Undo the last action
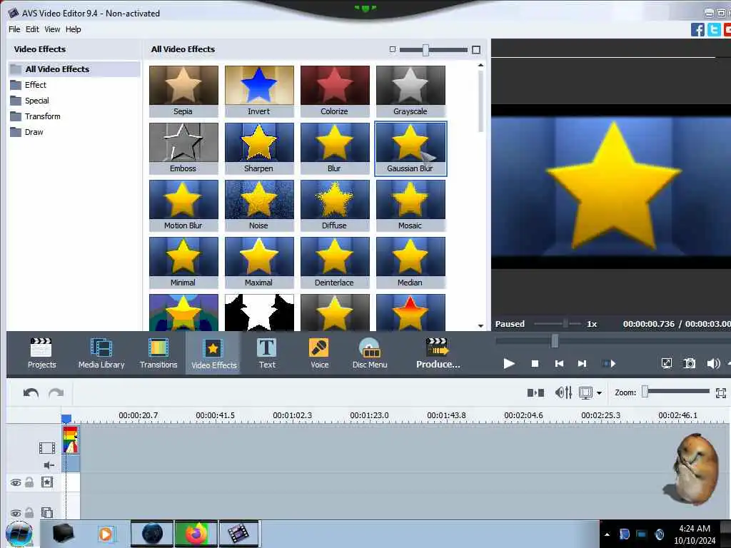731x548 pixels. pos(31,393)
